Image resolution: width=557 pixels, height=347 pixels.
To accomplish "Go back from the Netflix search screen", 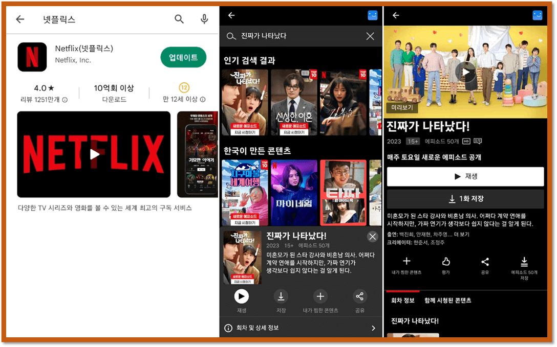I will point(231,15).
